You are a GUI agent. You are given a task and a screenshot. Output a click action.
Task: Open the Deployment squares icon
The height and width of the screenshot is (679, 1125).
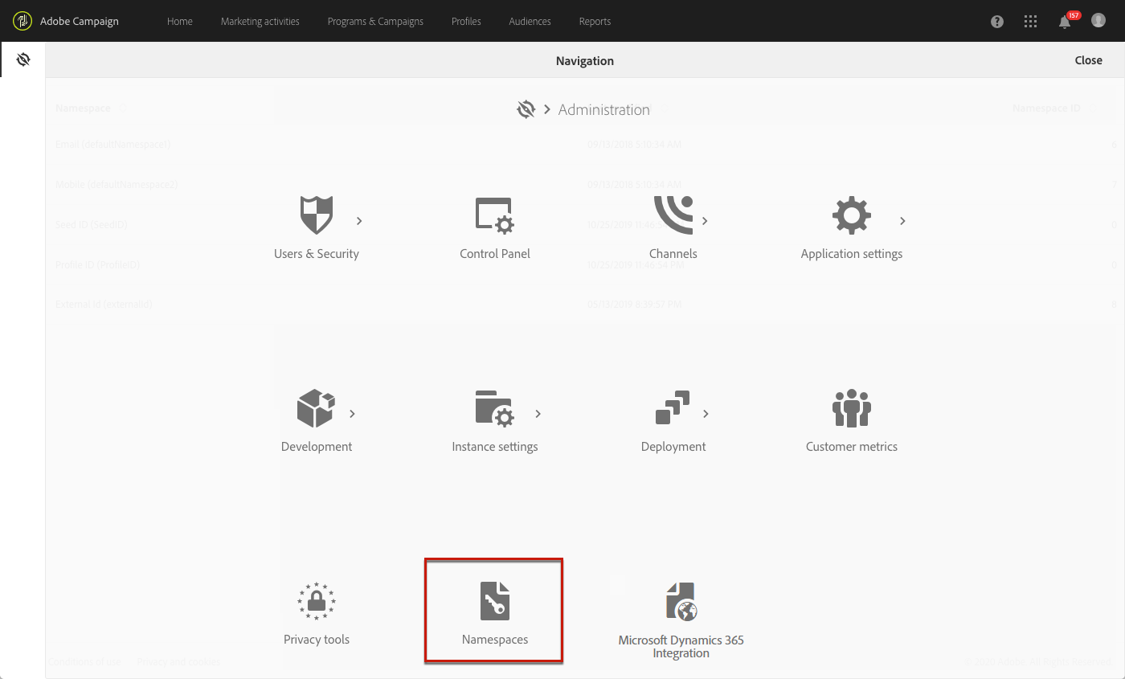[673, 408]
